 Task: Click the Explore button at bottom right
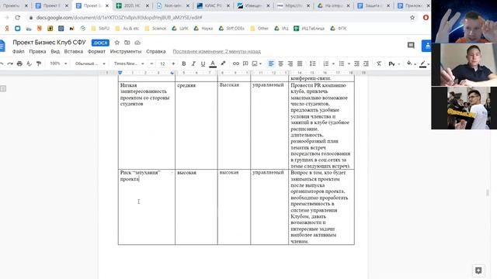click(478, 270)
